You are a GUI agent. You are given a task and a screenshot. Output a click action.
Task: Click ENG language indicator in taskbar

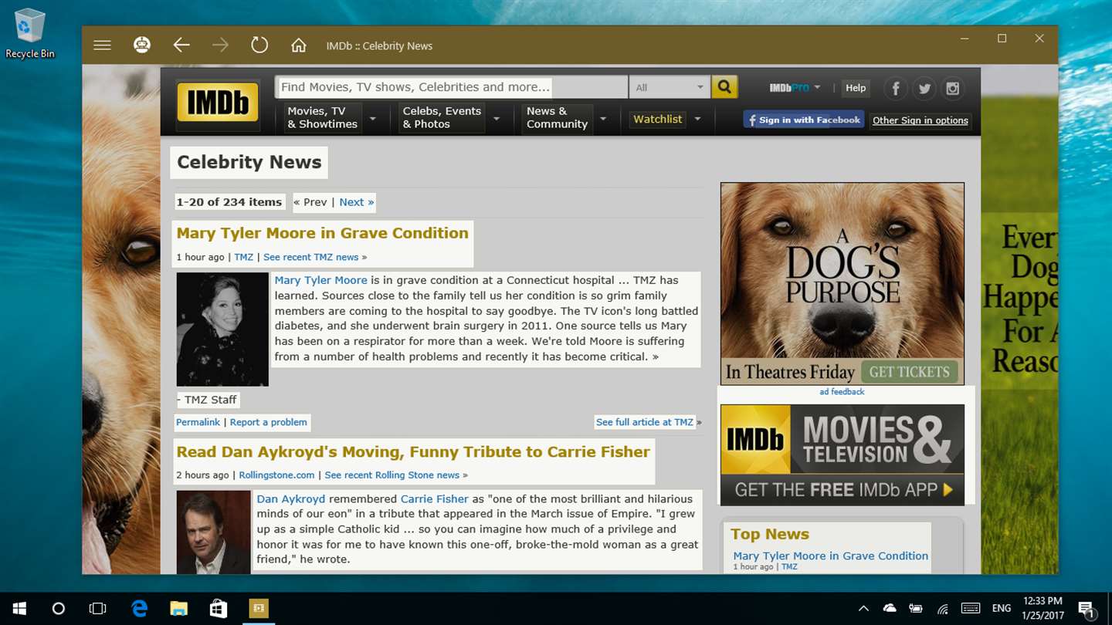(x=1002, y=609)
